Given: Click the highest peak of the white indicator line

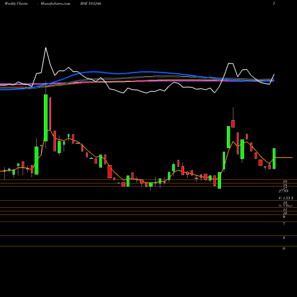Looking at the screenshot, I should pos(46,48).
